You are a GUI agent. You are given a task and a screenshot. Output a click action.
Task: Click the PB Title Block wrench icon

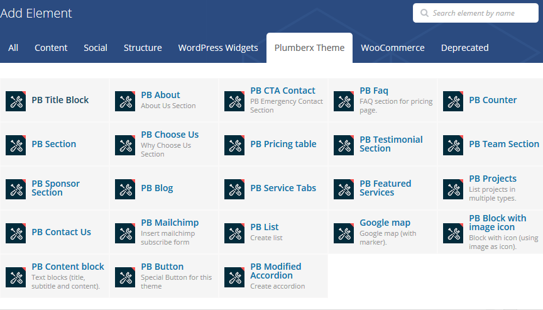[16, 101]
